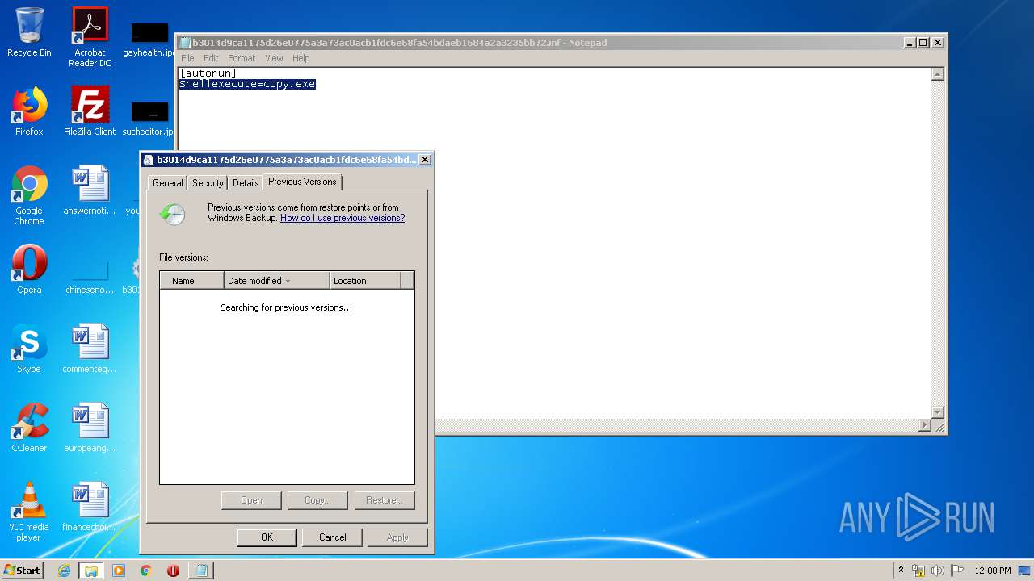This screenshot has width=1034, height=581.
Task: Show hidden tray icons arrow
Action: [901, 571]
